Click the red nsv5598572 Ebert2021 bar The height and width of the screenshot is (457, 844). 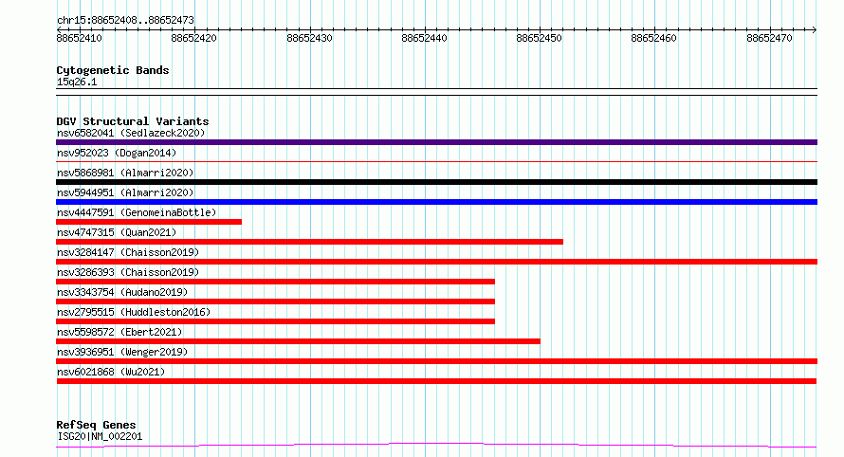(x=298, y=341)
